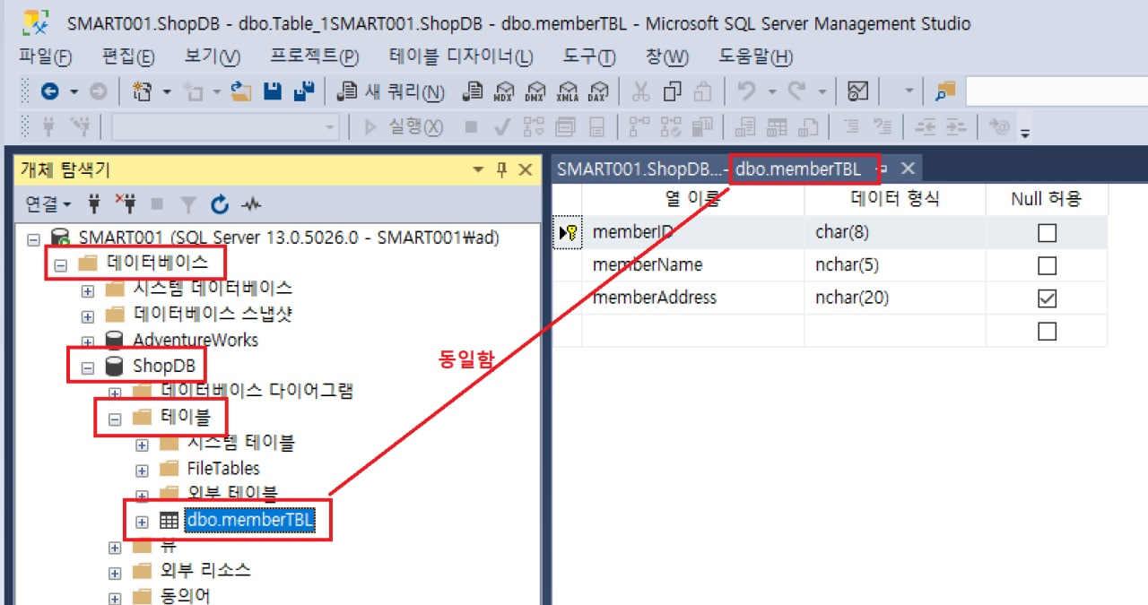This screenshot has height=605, width=1148.
Task: Click the Undo arrow icon
Action: [x=745, y=91]
